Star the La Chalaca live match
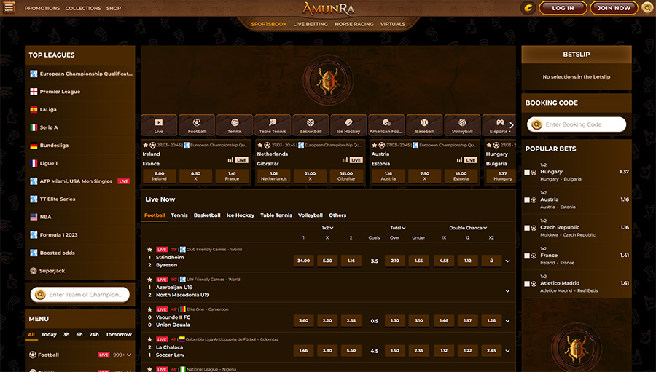The width and height of the screenshot is (656, 372). click(149, 339)
